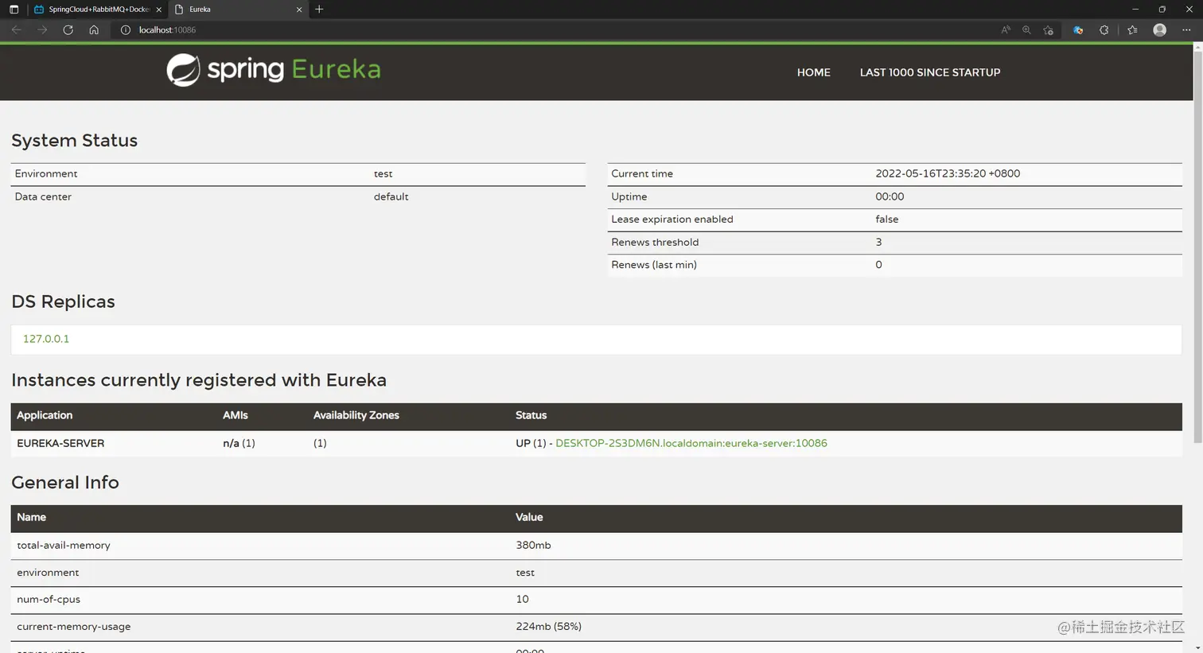Open the browser security extension icon
The image size is (1203, 653).
pyautogui.click(x=1078, y=30)
